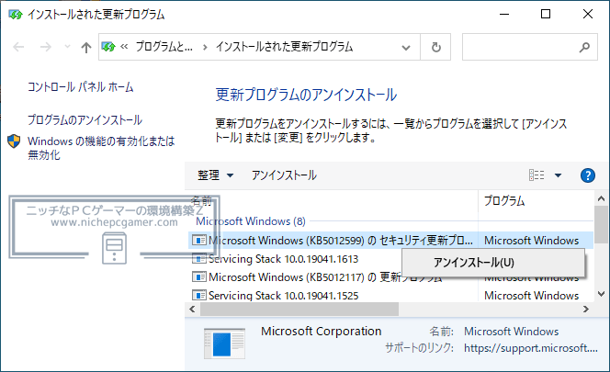Click the up one level arrow
610x372 pixels.
[86, 47]
